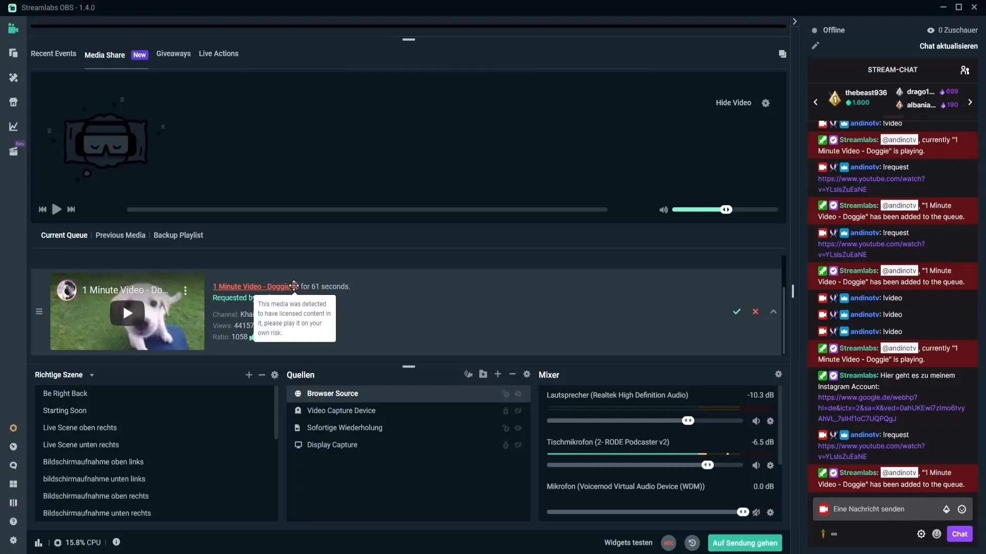Screen dimensions: 986x554
Task: Click Auf Sendung gehen button
Action: [x=745, y=543]
